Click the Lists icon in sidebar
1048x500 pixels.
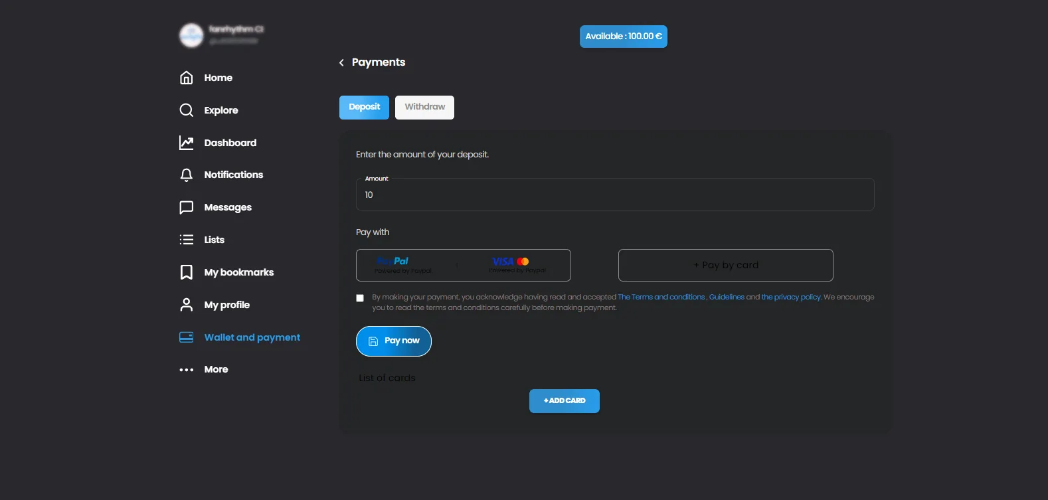(x=187, y=240)
